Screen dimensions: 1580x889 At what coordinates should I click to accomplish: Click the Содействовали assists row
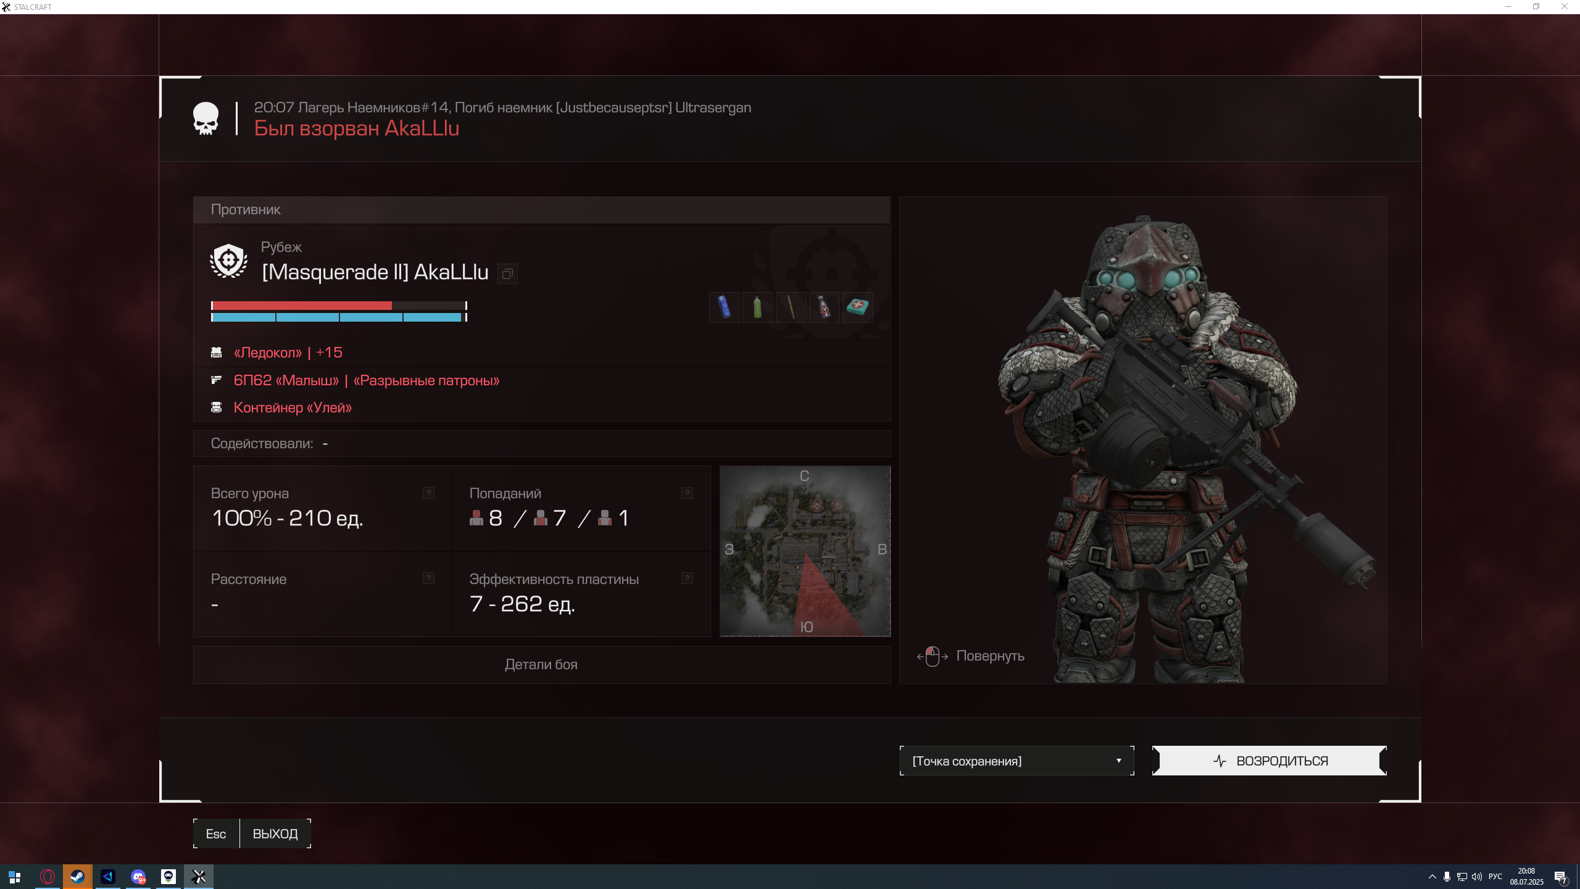pyautogui.click(x=541, y=444)
